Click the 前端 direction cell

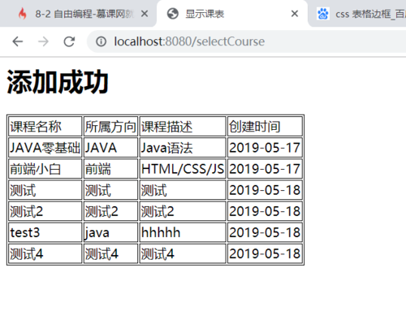(x=110, y=169)
